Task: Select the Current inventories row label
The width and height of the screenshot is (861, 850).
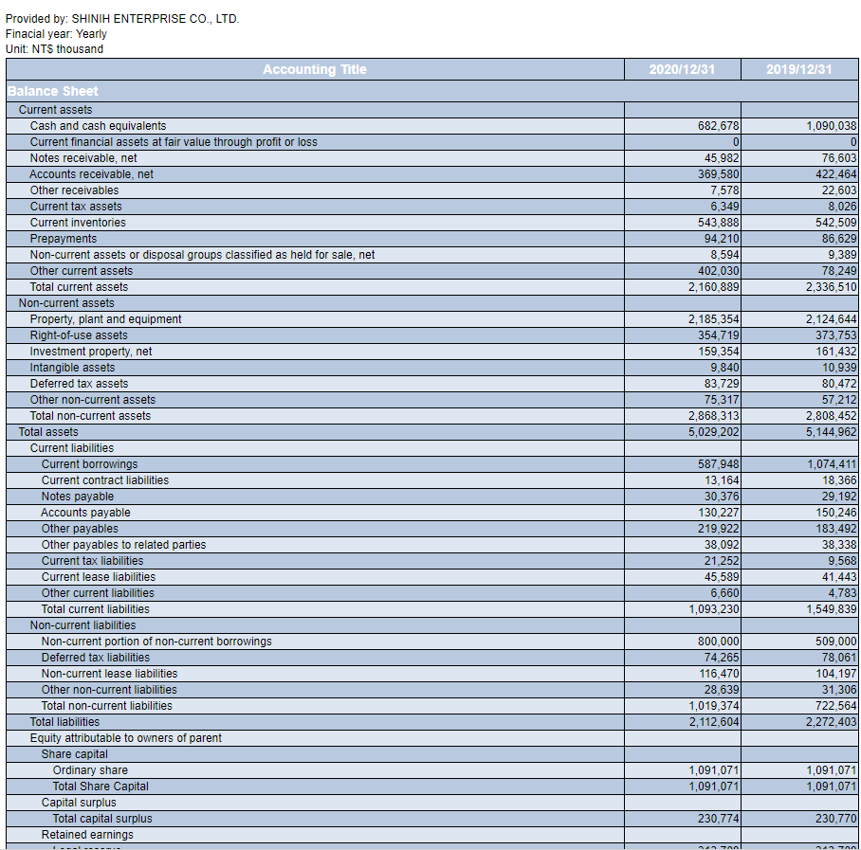Action: pos(78,223)
